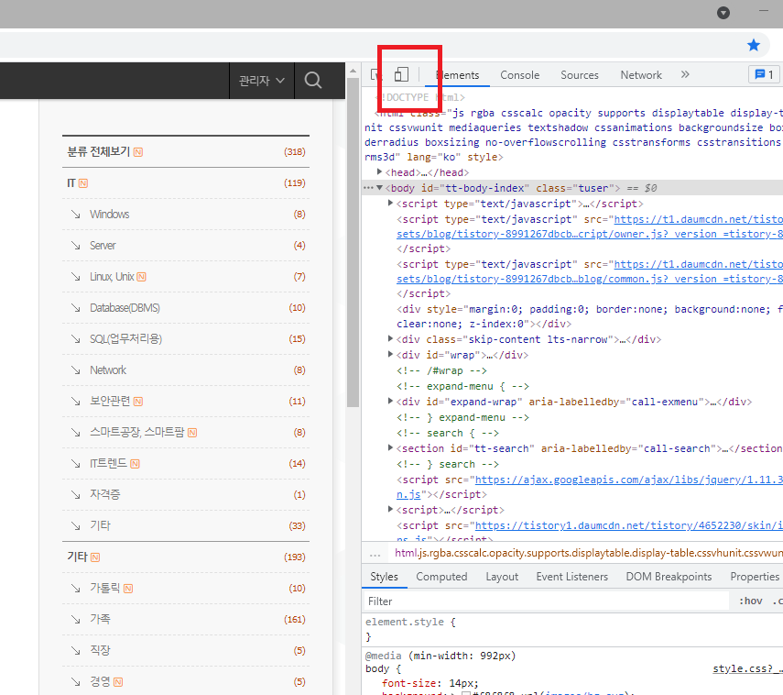Click the browser profile dropdown circle icon
This screenshot has height=695, width=783.
coord(723,13)
